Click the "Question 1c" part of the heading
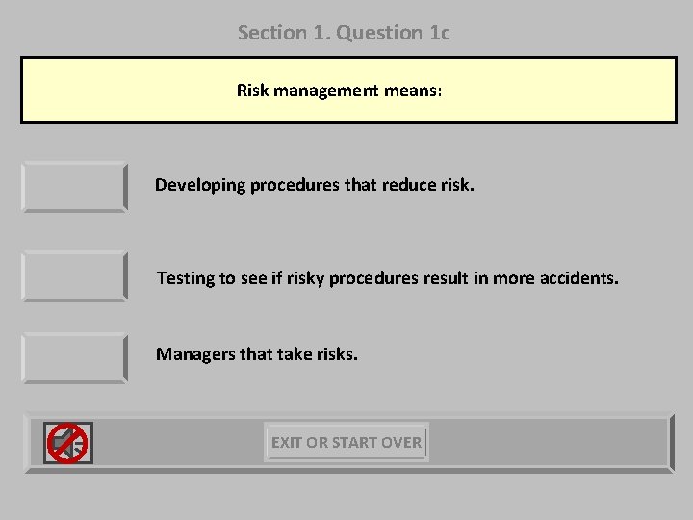The width and height of the screenshot is (693, 520). point(393,33)
